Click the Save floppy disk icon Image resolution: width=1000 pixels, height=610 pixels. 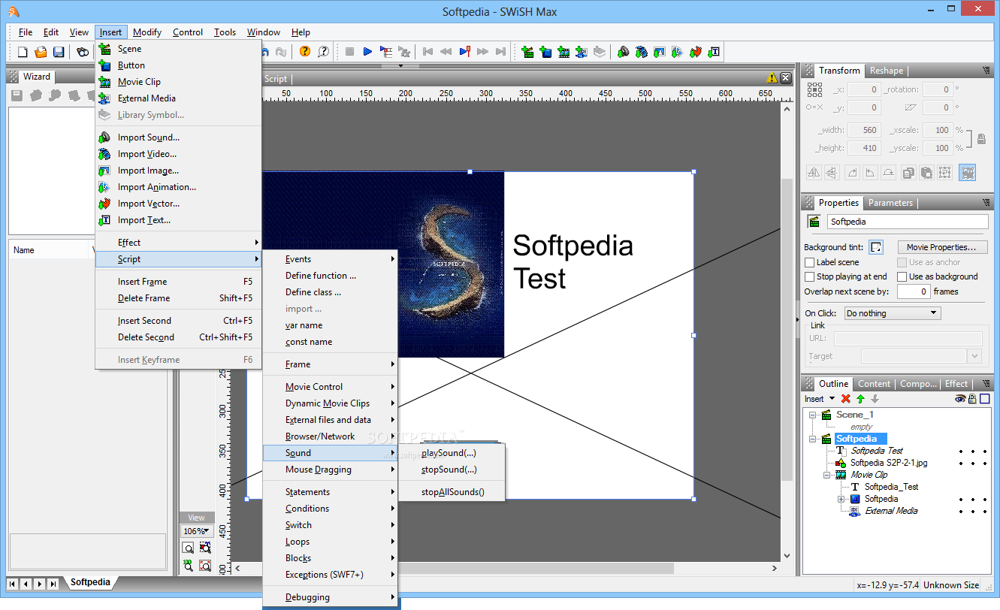pos(59,52)
